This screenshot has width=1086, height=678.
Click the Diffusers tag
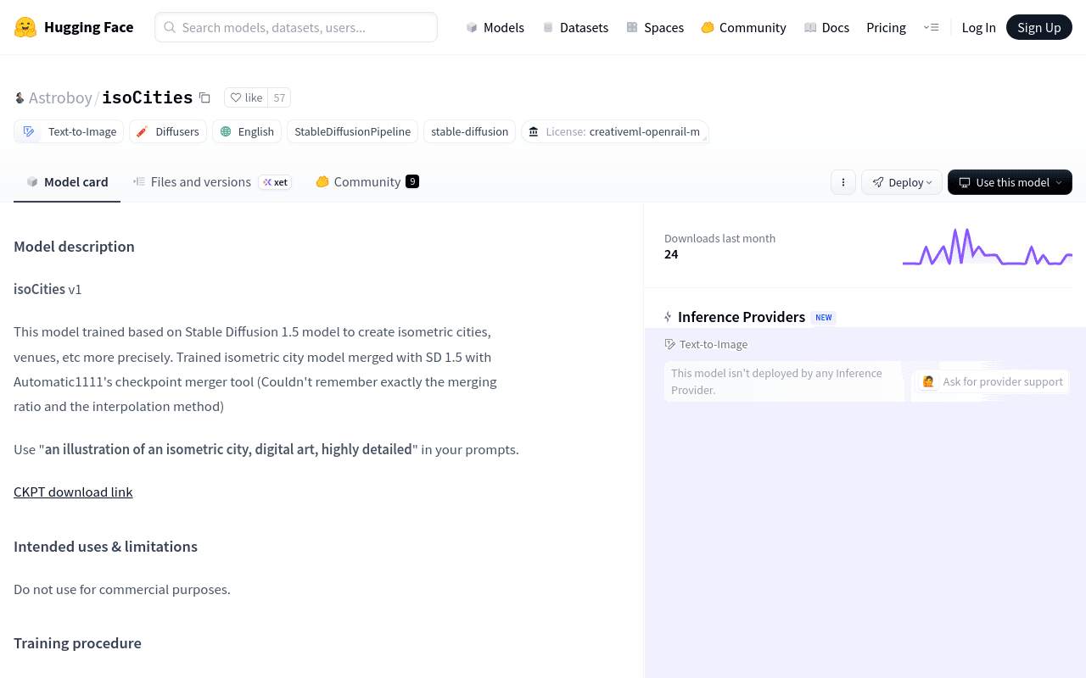tap(168, 131)
